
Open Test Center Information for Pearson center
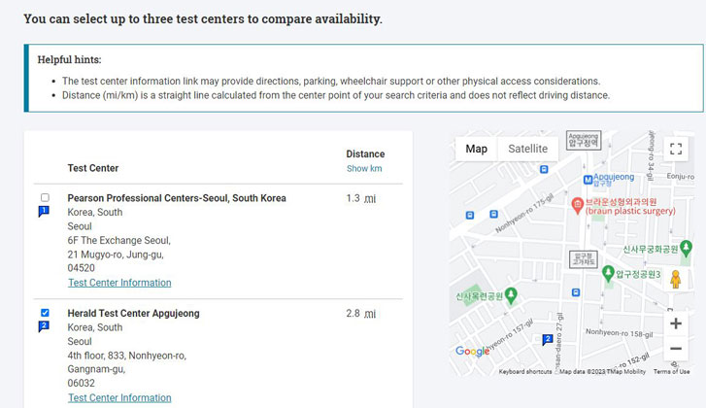(x=119, y=283)
